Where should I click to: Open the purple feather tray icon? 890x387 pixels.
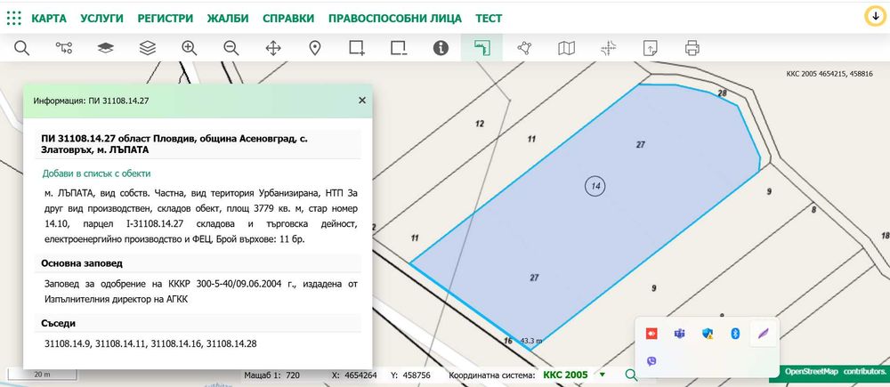(764, 333)
